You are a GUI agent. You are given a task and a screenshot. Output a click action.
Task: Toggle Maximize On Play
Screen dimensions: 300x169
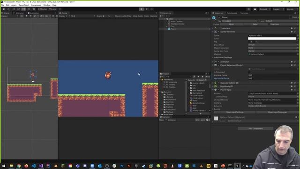[x=123, y=16]
